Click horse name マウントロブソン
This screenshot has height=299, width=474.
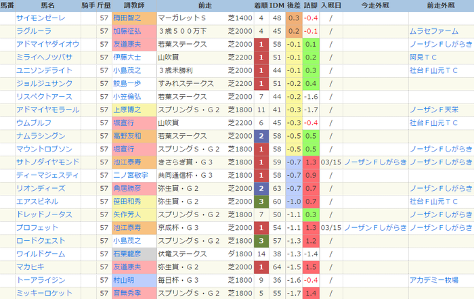point(45,149)
